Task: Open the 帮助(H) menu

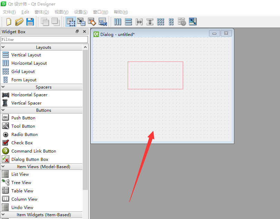Action: pos(121,12)
